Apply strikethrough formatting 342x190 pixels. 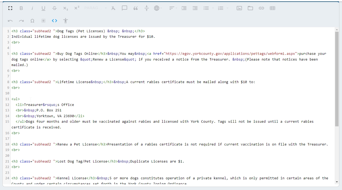click(x=54, y=8)
